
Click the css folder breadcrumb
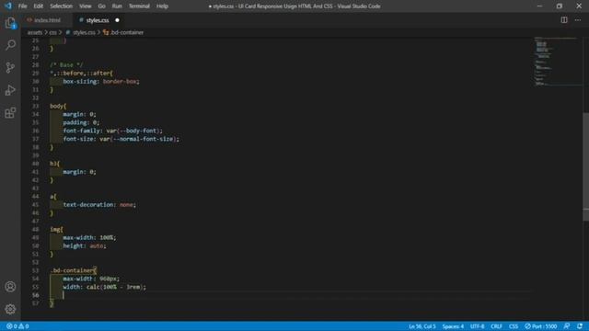[53, 33]
